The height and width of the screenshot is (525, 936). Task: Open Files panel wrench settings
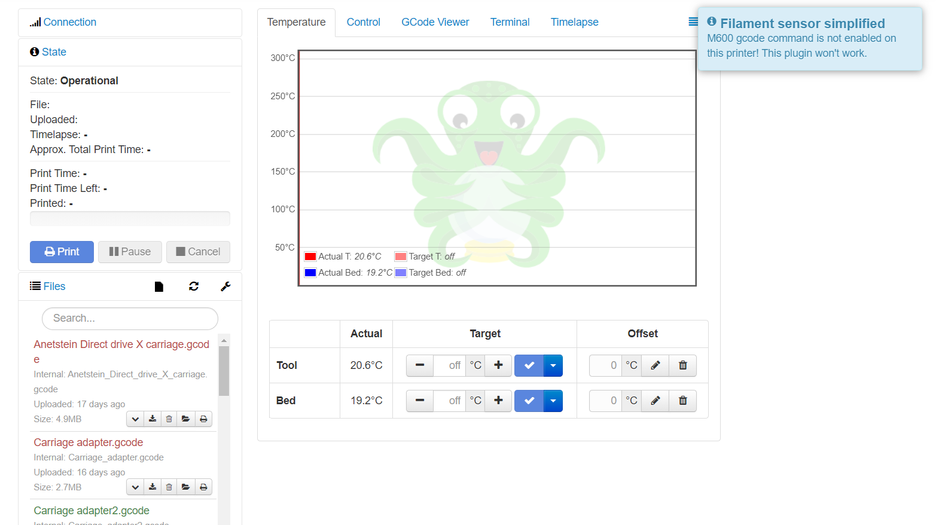tap(225, 286)
